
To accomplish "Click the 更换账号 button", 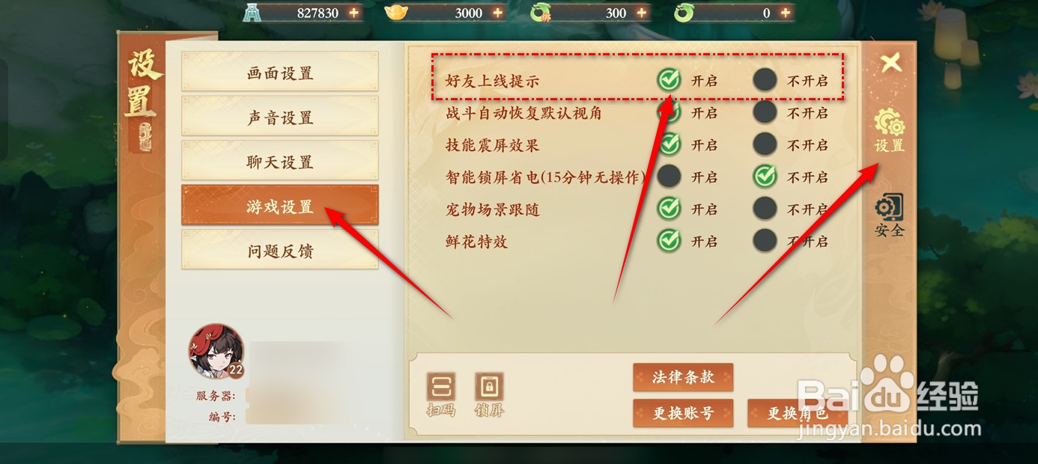I will (x=683, y=413).
